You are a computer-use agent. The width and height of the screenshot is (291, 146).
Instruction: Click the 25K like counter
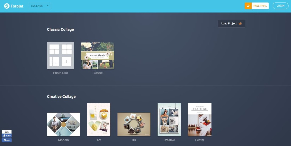7,132
